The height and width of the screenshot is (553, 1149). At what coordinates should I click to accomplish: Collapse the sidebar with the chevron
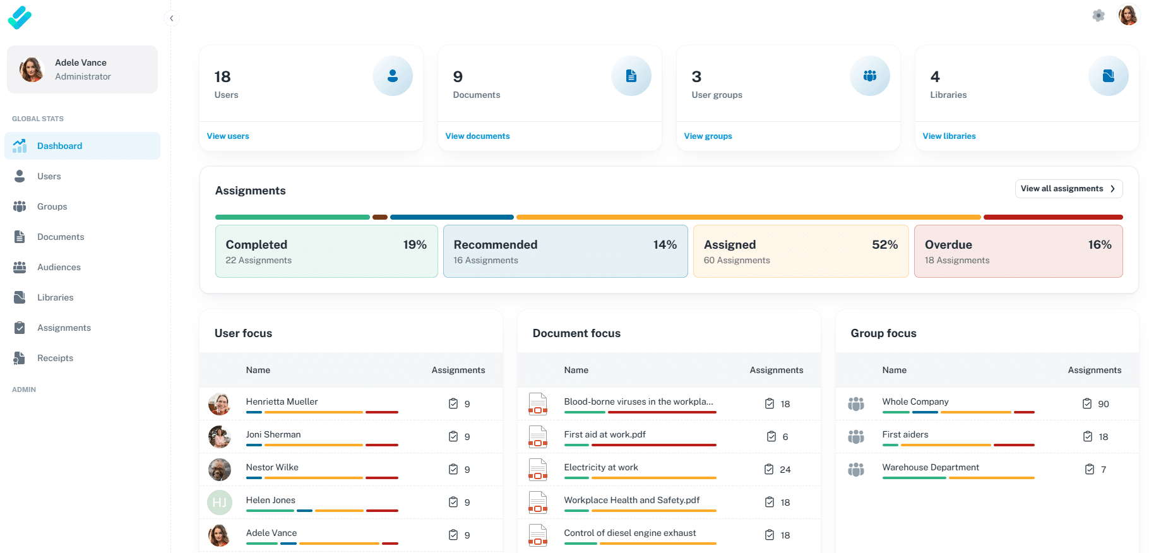click(x=172, y=18)
